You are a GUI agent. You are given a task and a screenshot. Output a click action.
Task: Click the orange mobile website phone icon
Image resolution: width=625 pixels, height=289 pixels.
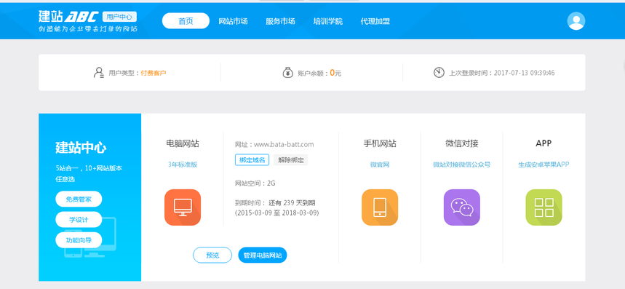point(380,207)
